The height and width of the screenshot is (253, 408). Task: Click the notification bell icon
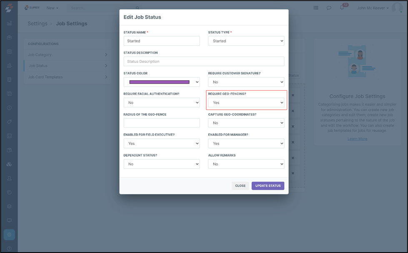click(x=342, y=8)
